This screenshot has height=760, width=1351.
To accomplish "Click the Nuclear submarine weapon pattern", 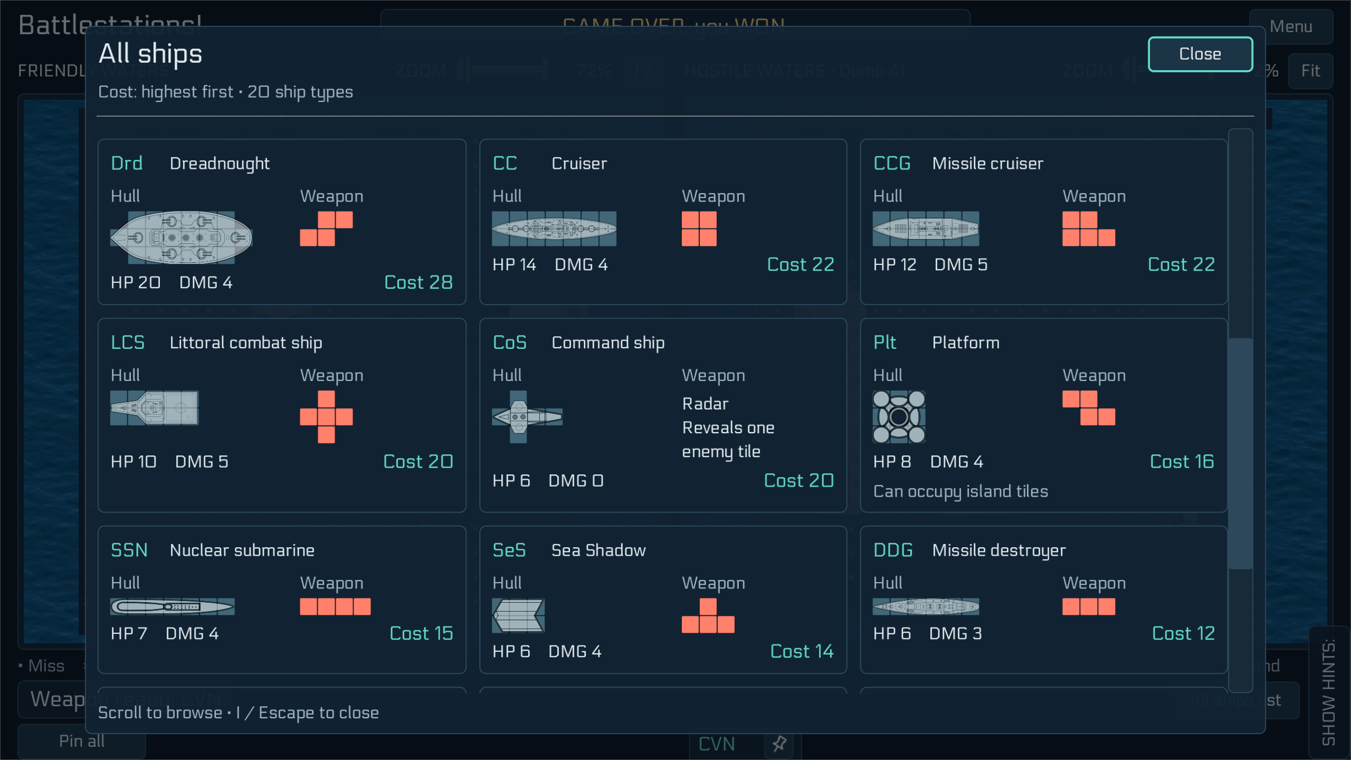I will tap(335, 606).
